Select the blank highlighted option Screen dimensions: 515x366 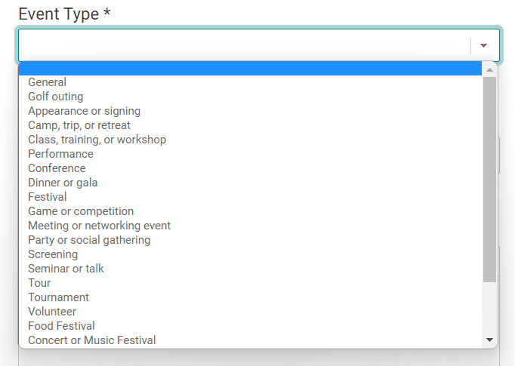point(250,68)
